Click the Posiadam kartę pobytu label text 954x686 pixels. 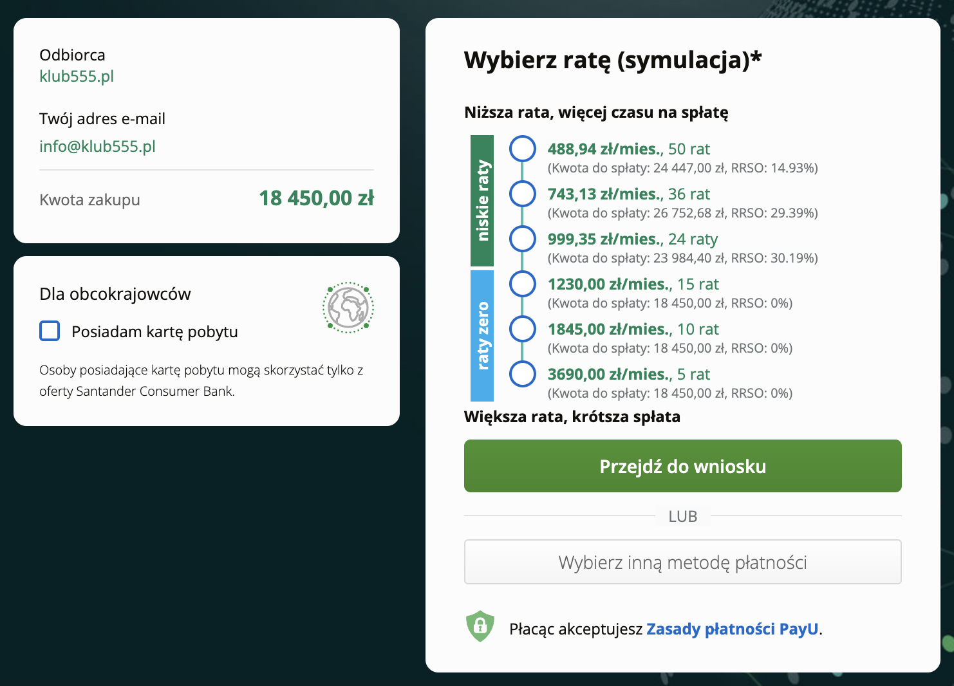[x=154, y=331]
